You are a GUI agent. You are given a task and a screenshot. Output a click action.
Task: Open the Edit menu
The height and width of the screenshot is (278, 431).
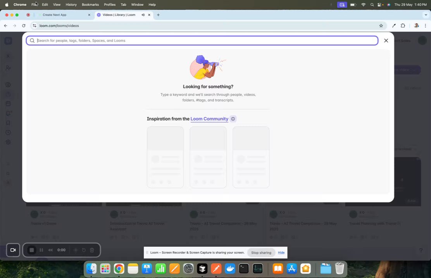pyautogui.click(x=45, y=5)
